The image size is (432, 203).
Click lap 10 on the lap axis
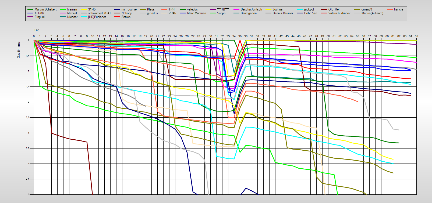[93, 36]
